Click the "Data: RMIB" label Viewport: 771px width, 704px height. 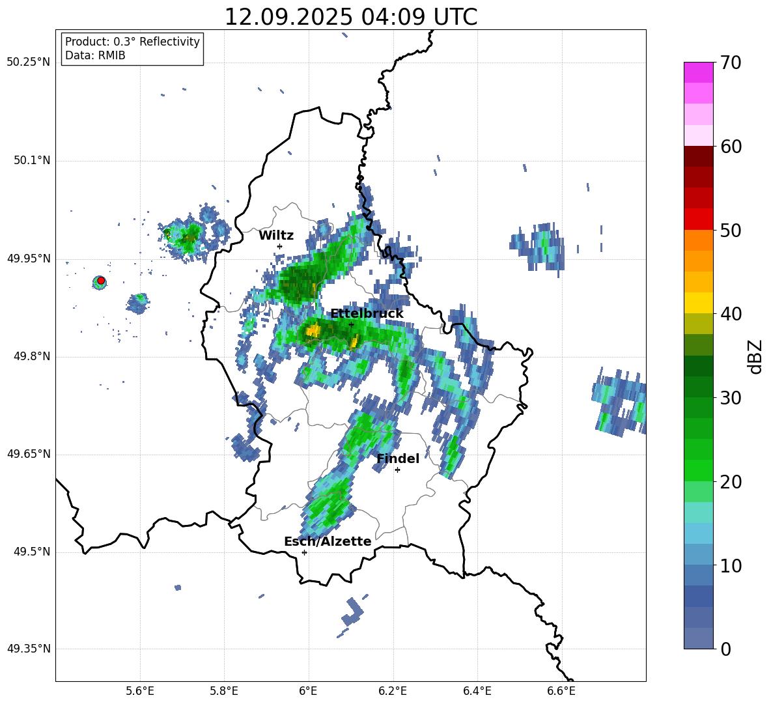[x=95, y=55]
